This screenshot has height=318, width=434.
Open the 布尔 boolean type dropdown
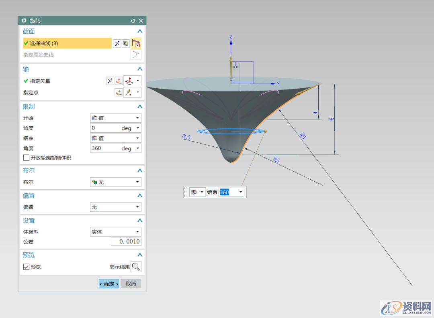115,182
